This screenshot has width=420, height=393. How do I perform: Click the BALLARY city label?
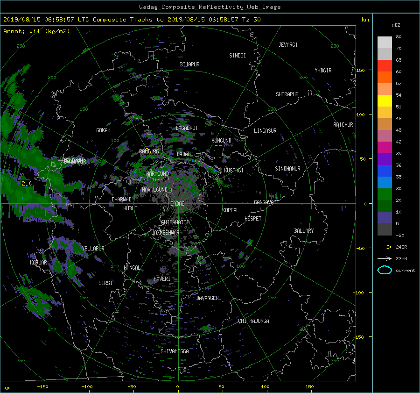pyautogui.click(x=304, y=231)
